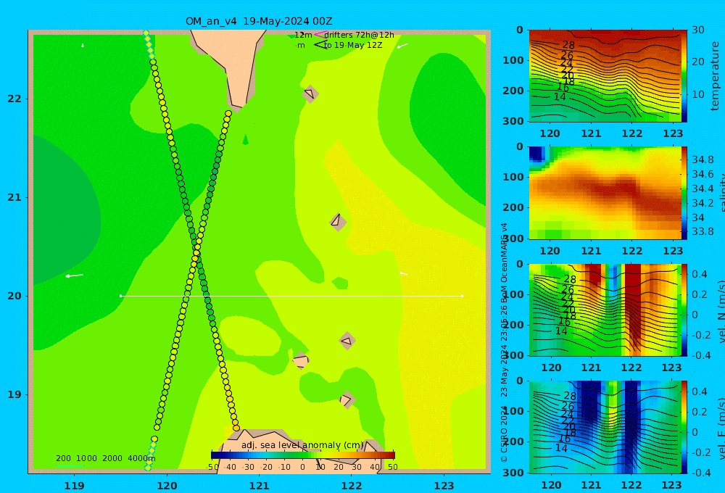Click the 'vel. N (m/s)' axis label
The height and width of the screenshot is (493, 725).
[x=720, y=311]
